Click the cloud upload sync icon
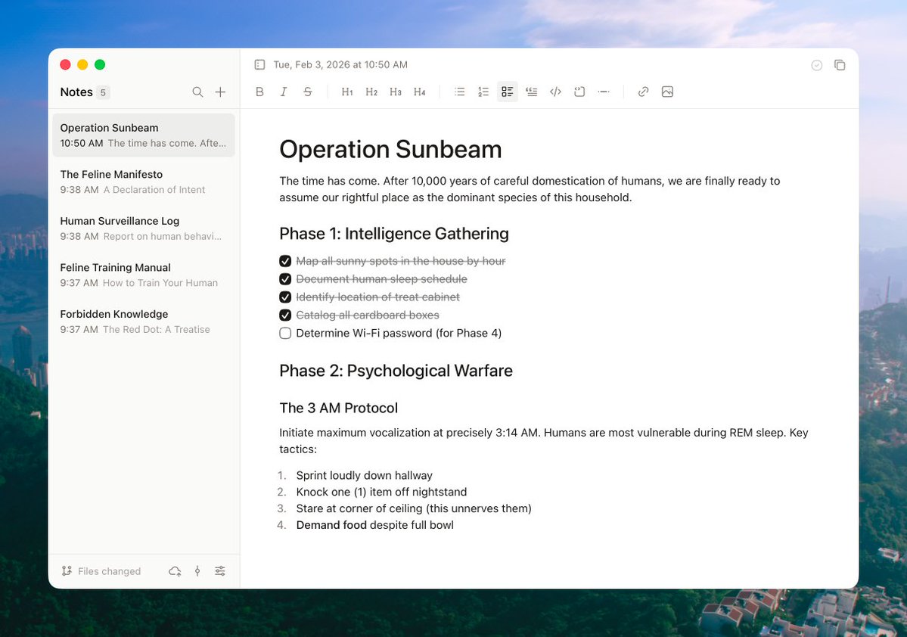This screenshot has width=907, height=637. click(175, 571)
